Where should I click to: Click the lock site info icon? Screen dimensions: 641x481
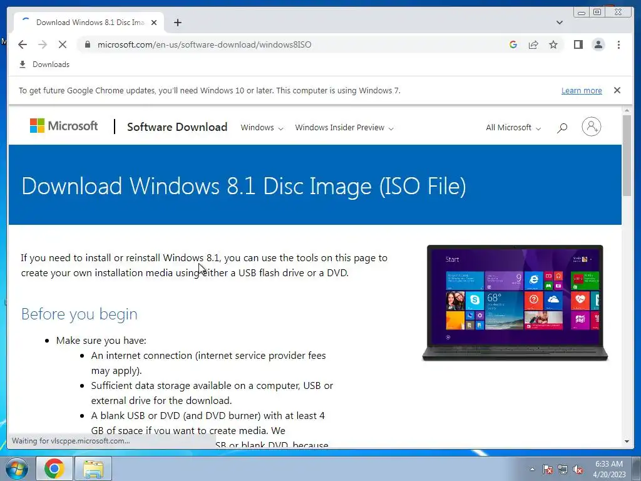point(88,44)
